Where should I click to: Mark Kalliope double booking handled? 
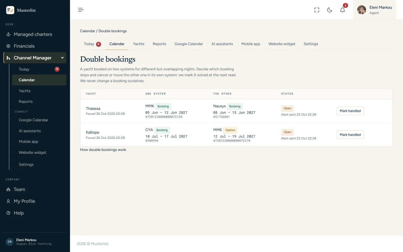pyautogui.click(x=350, y=135)
